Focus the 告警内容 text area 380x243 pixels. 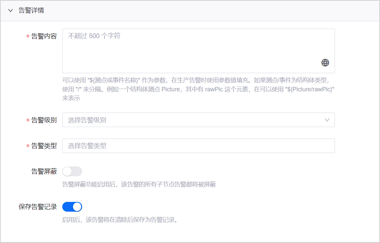(192, 49)
